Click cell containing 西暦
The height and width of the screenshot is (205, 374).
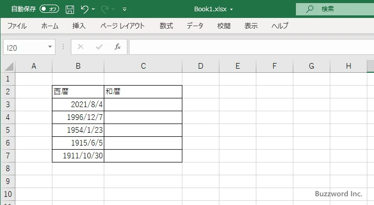click(78, 92)
